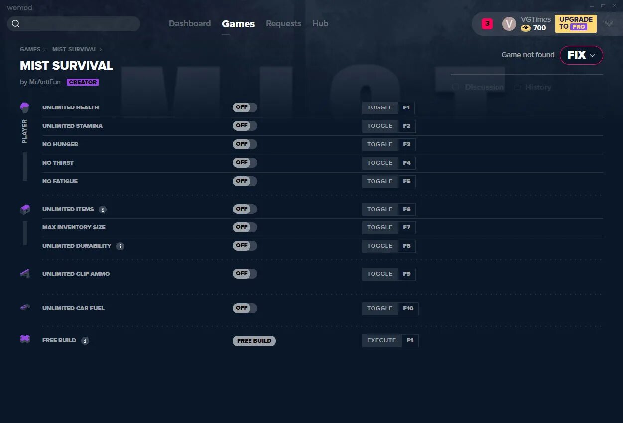
Task: Click the inventory chest category icon
Action: click(x=25, y=210)
